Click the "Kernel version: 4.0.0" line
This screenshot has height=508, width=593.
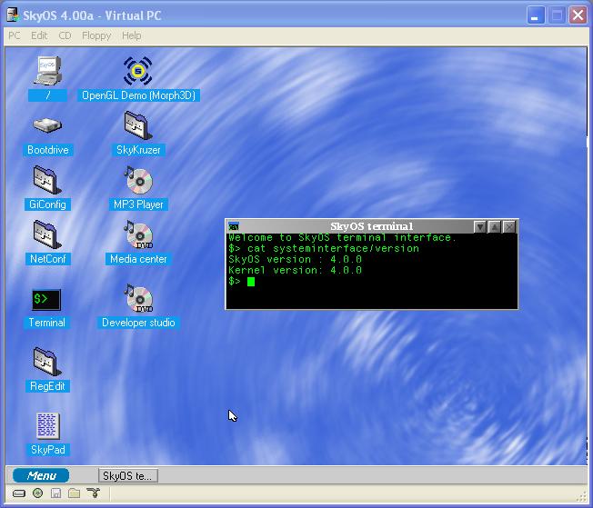tap(295, 270)
